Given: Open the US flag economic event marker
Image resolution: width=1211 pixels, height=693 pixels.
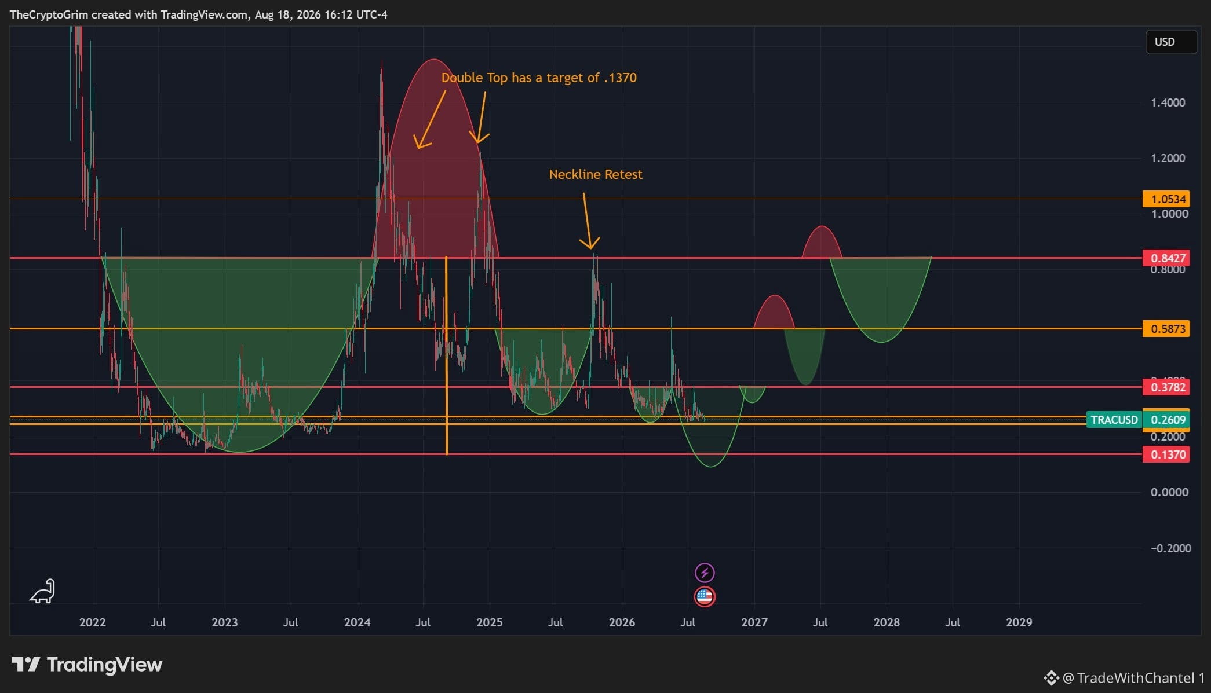Looking at the screenshot, I should click(705, 596).
